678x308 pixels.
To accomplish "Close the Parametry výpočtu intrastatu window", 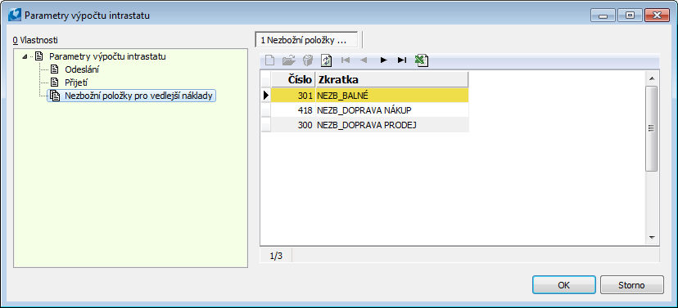I will click(658, 16).
